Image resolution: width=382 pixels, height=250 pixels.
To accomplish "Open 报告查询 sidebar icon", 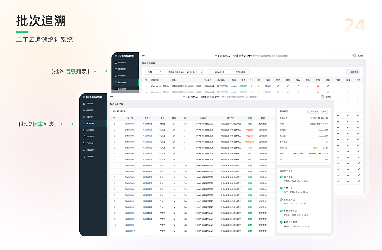I will pyautogui.click(x=84, y=137).
